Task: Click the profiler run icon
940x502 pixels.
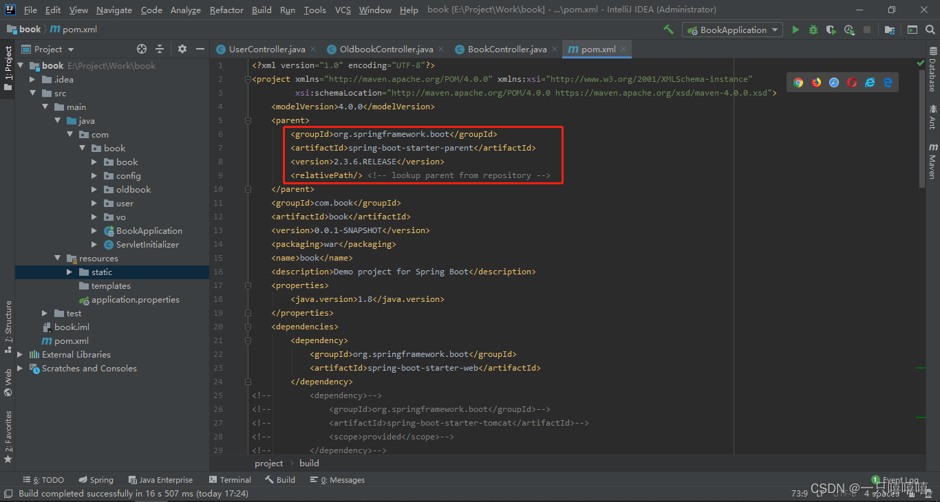Action: [849, 30]
